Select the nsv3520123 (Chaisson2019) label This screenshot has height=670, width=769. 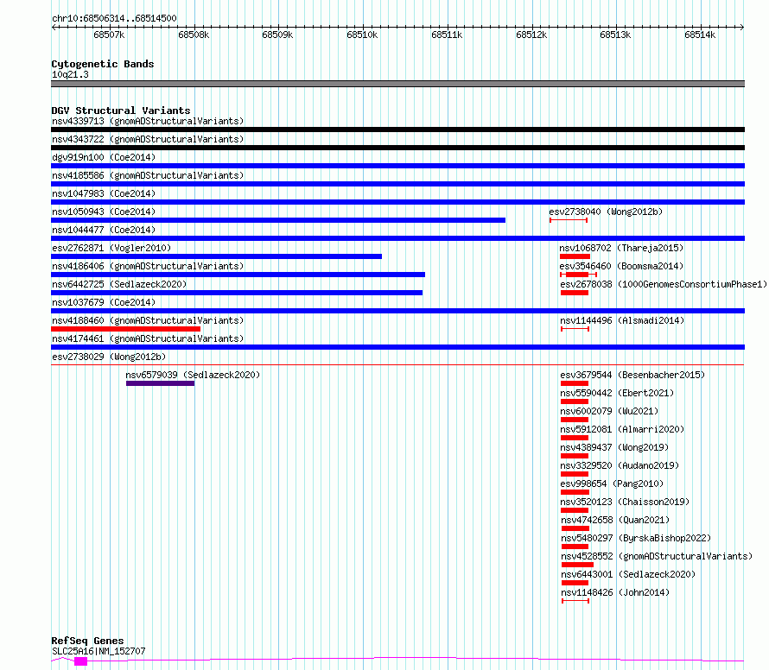click(x=625, y=502)
